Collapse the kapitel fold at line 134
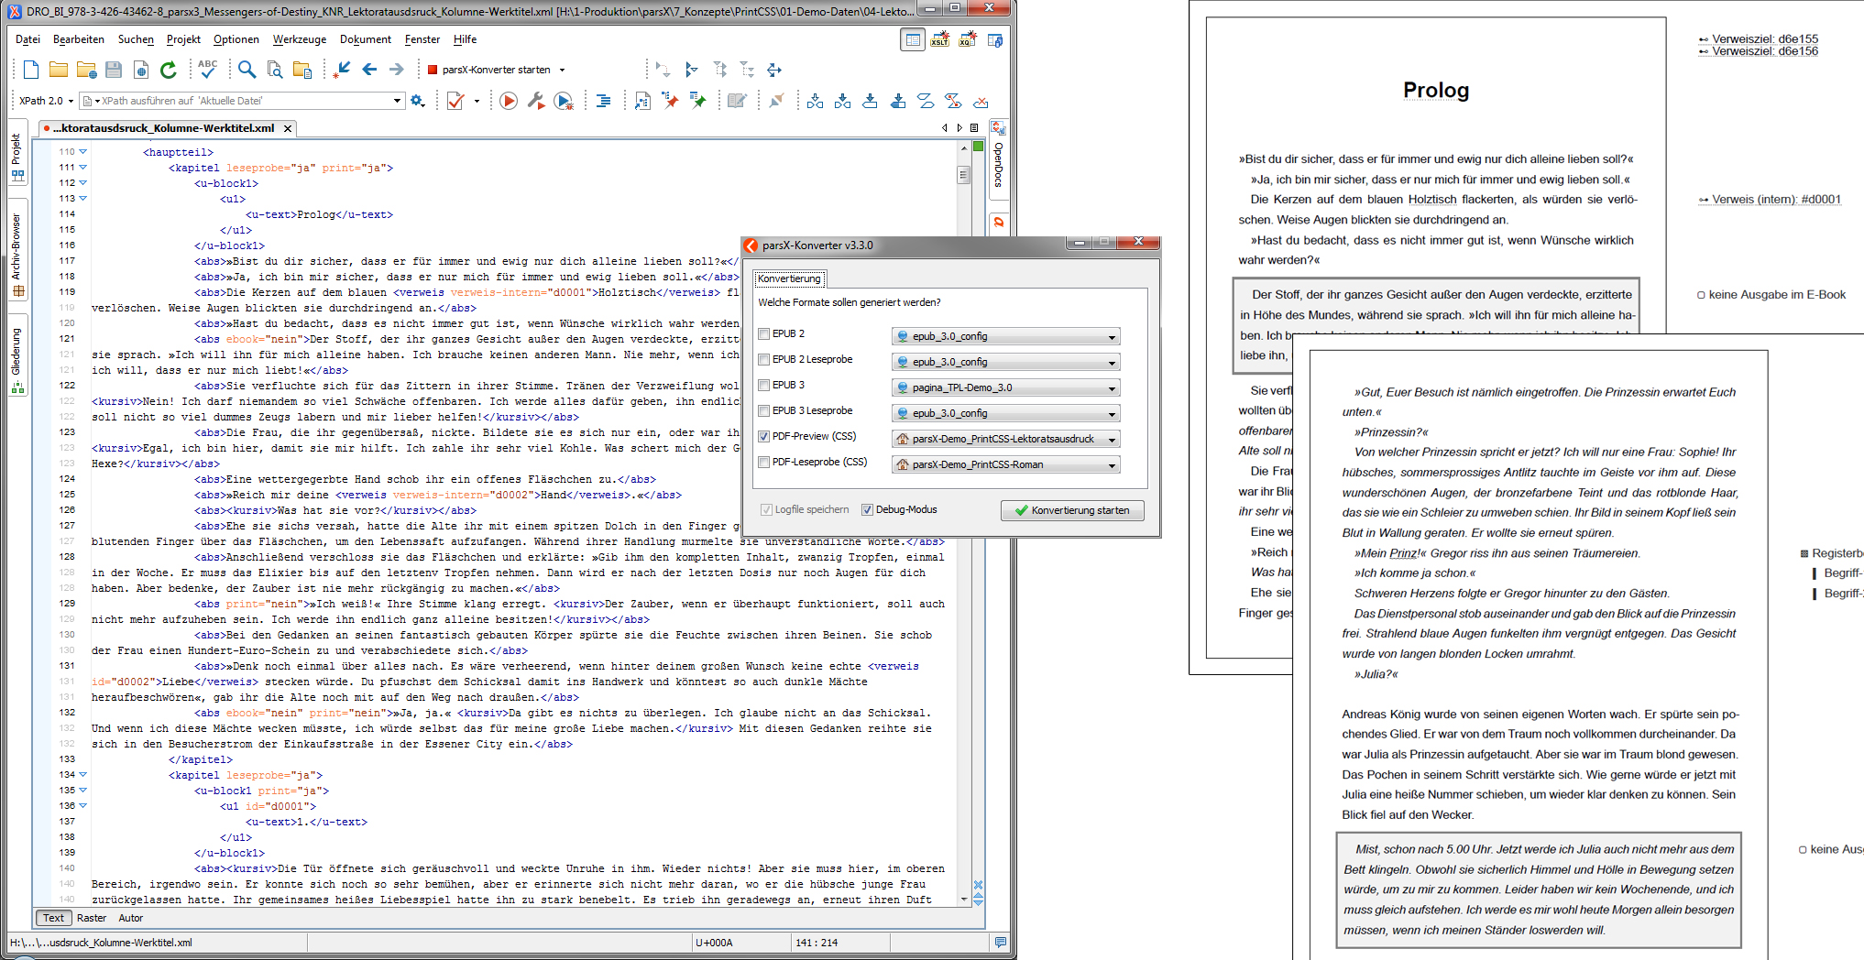Viewport: 1864px width, 960px height. [83, 775]
